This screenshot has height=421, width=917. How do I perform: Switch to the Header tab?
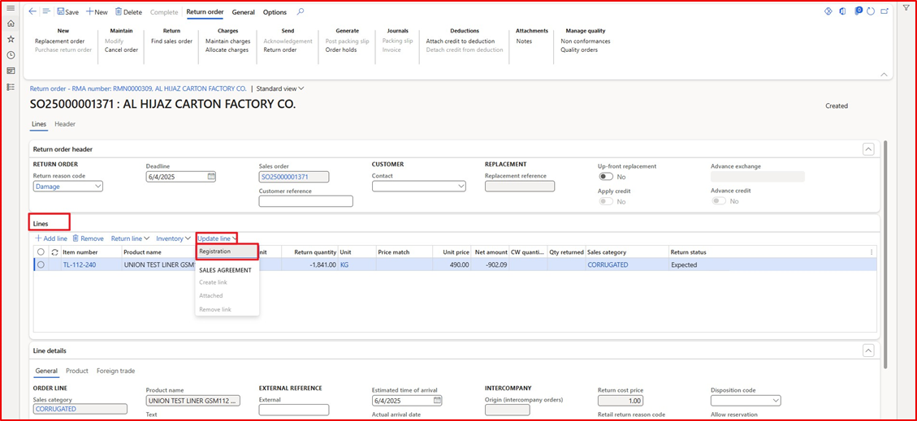tap(65, 124)
